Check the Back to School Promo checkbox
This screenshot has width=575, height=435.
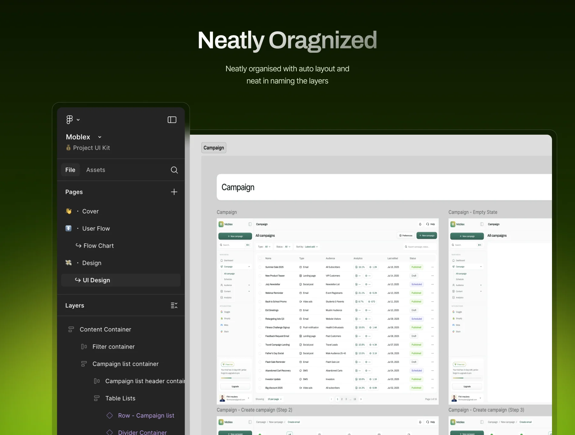[260, 302]
